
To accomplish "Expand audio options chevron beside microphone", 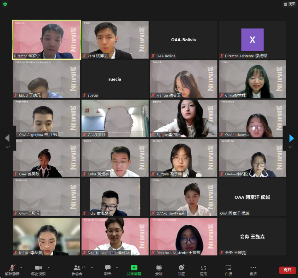I will (21, 268).
